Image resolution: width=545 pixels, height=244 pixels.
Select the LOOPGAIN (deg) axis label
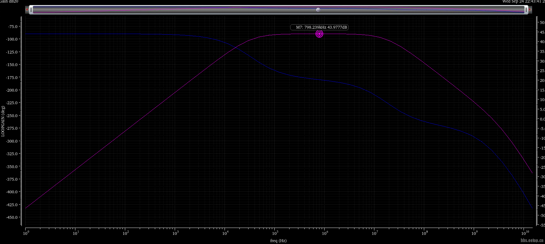[x=3, y=121]
